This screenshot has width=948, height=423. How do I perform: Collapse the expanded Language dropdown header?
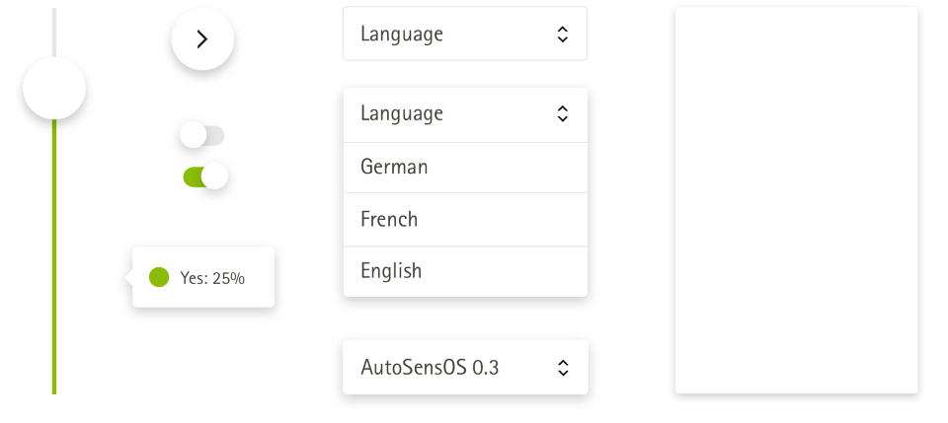[465, 114]
